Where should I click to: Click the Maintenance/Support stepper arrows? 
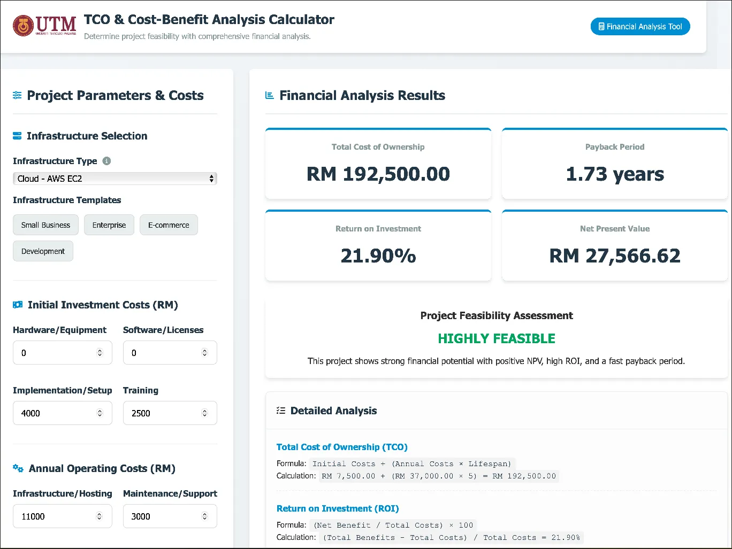[x=204, y=516]
